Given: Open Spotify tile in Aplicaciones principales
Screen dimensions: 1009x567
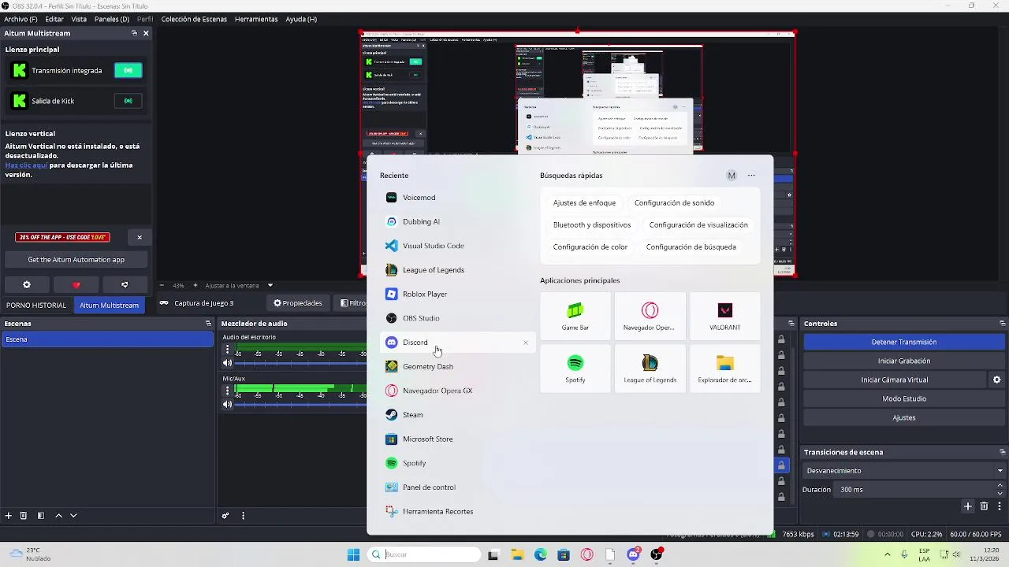Looking at the screenshot, I should [575, 369].
